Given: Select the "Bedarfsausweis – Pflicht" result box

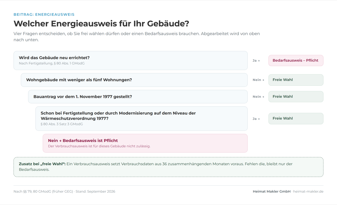Looking at the screenshot, I should pyautogui.click(x=296, y=60).
